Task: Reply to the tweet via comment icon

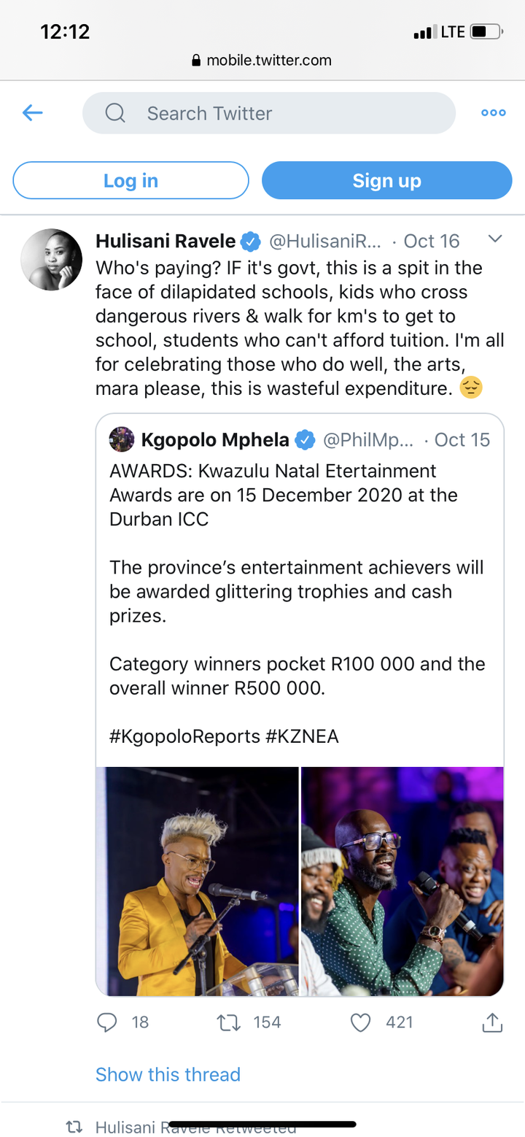Action: point(107,1022)
